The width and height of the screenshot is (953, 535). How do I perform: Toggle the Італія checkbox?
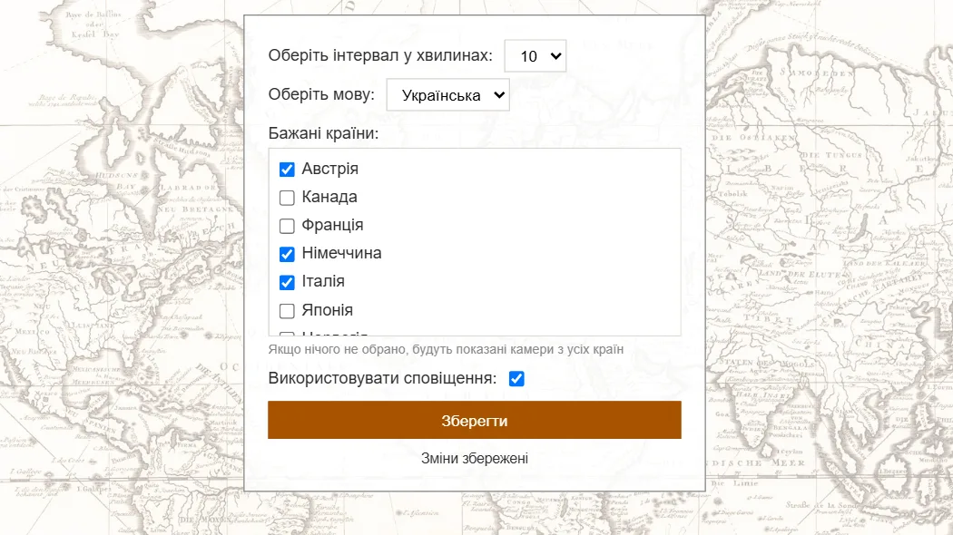pyautogui.click(x=287, y=282)
